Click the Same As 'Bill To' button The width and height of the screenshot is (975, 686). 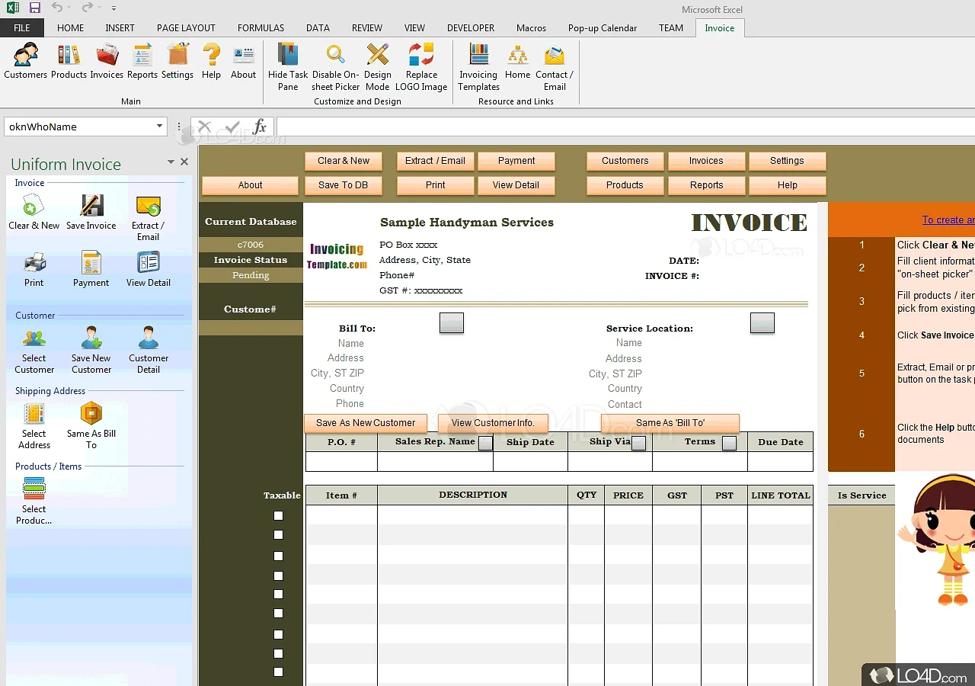pos(669,422)
